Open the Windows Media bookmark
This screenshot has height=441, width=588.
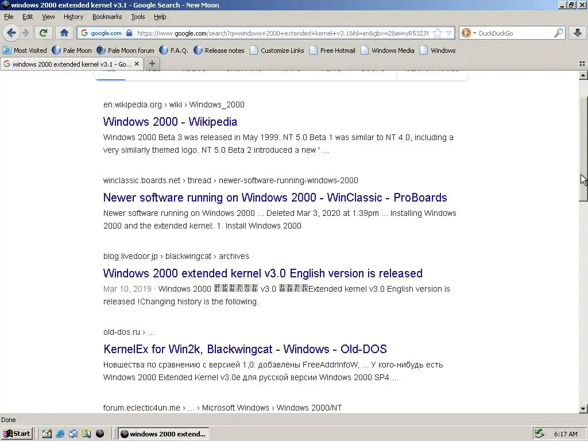point(388,51)
